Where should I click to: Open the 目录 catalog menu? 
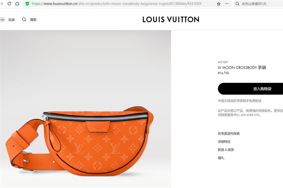[12, 20]
